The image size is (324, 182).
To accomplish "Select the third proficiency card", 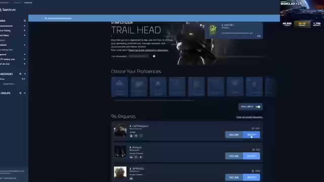I will pyautogui.click(x=158, y=86).
